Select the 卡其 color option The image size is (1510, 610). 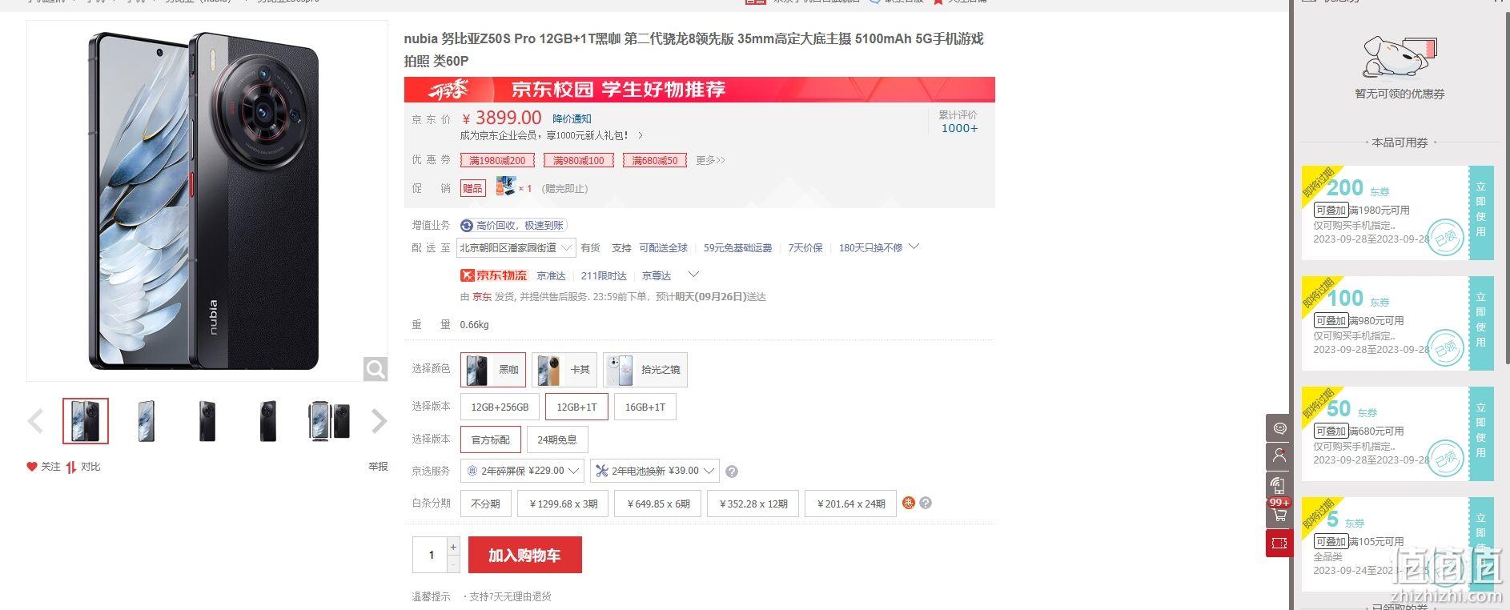pos(564,370)
